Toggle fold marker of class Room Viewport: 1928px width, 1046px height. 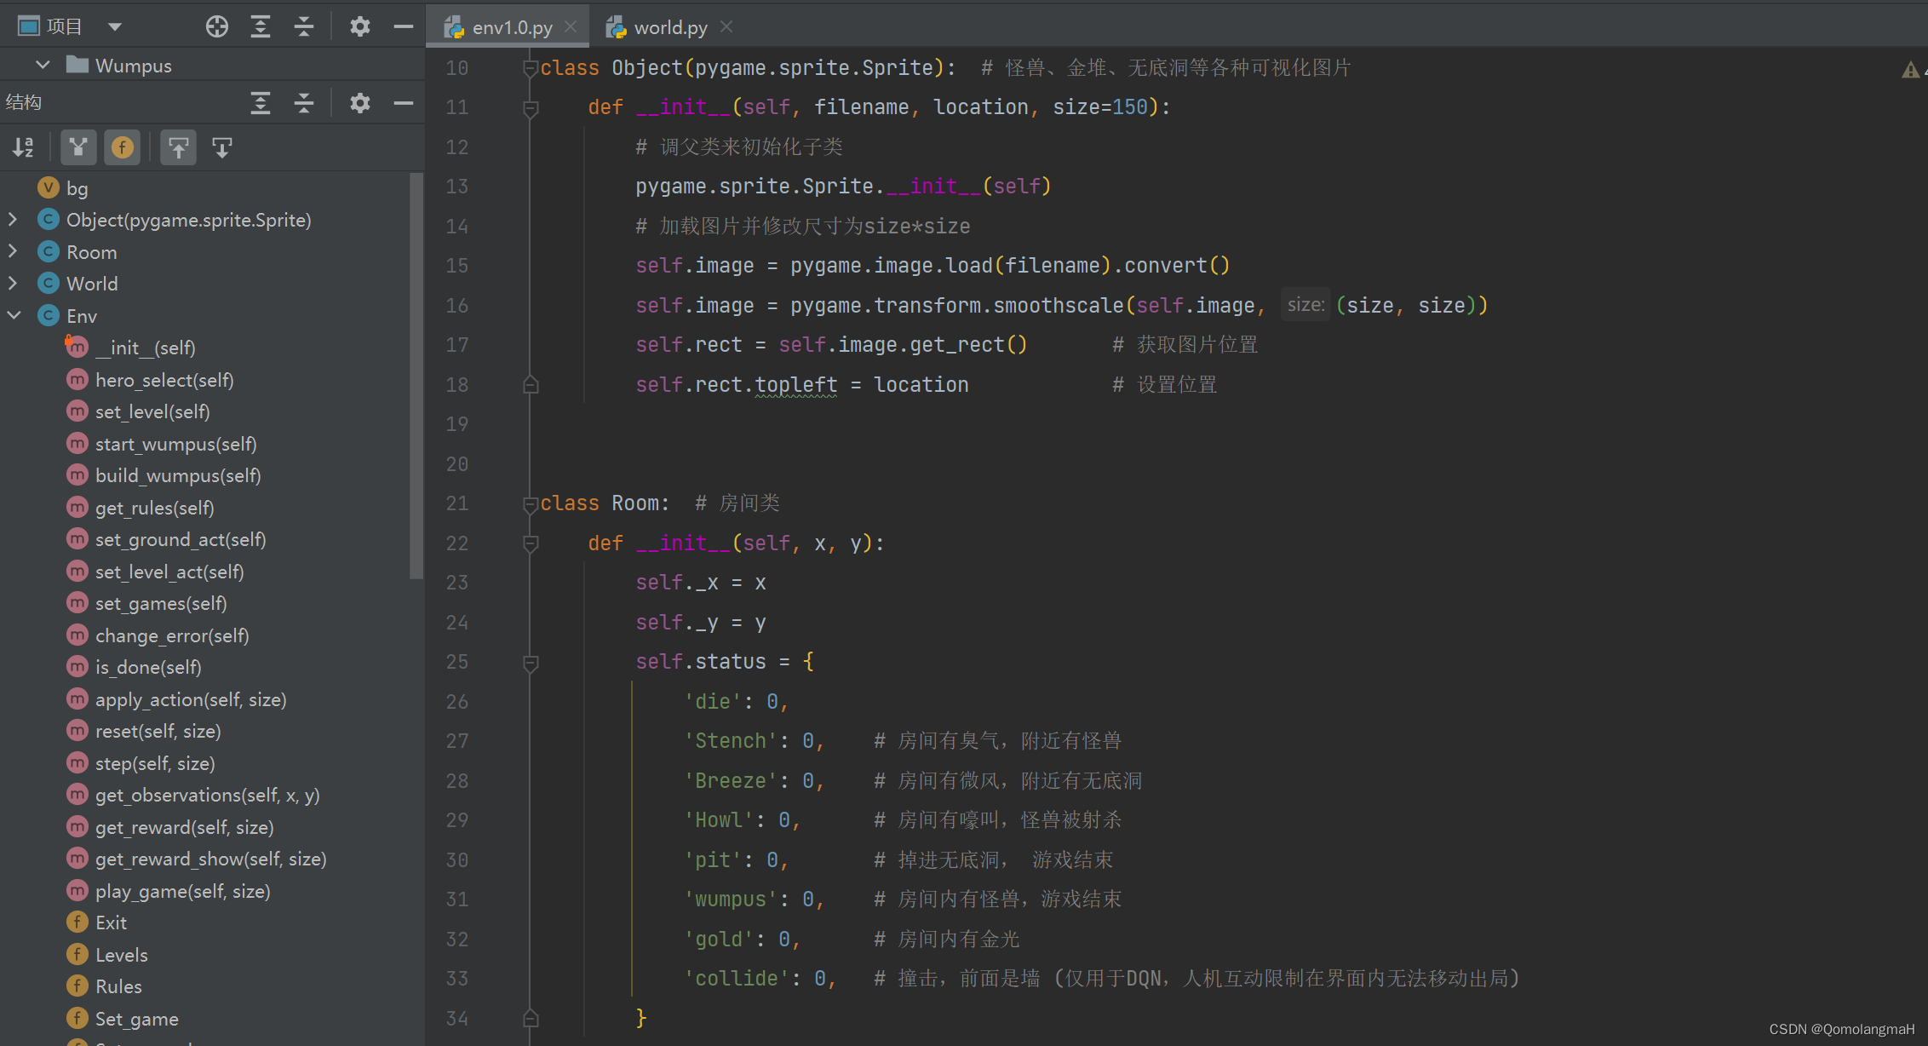531,504
